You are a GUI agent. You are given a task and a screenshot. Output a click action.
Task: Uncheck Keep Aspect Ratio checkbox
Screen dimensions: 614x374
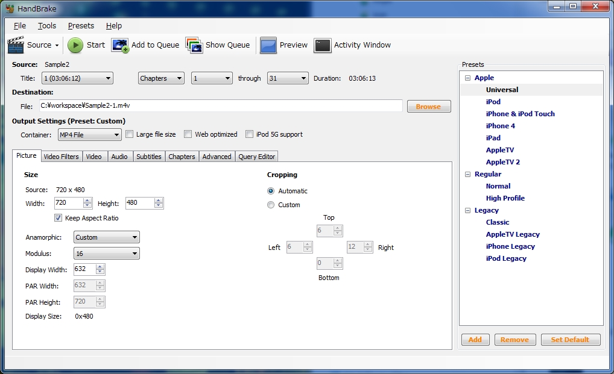pyautogui.click(x=59, y=218)
